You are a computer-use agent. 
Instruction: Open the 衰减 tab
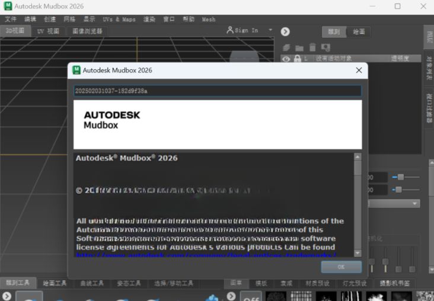286,283
